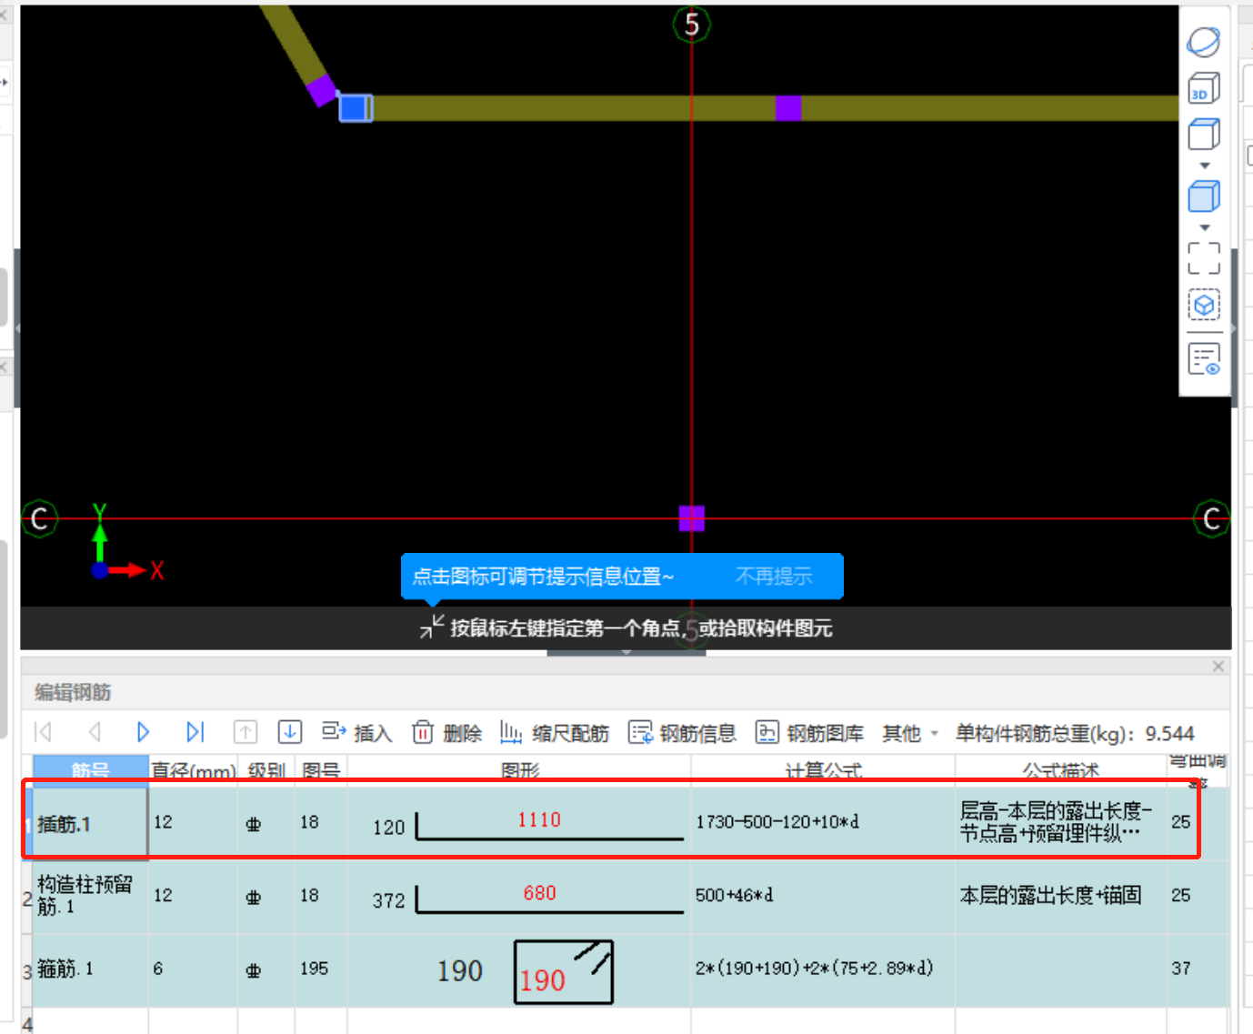
Task: Click the tooltip position adjust icon
Action: pyautogui.click(x=432, y=626)
